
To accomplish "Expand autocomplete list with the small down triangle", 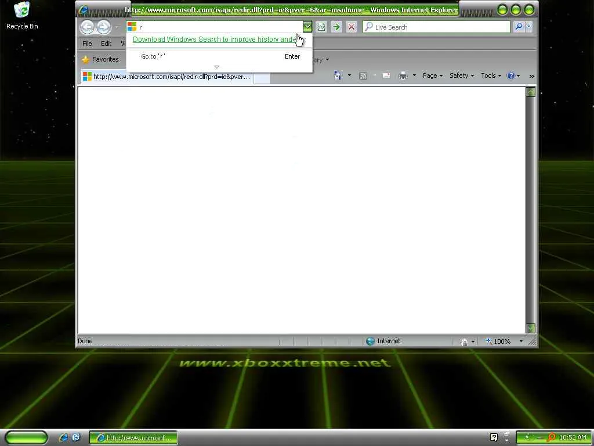I will tap(216, 67).
